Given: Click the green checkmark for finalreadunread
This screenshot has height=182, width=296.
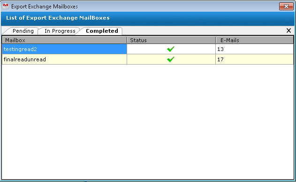Looking at the screenshot, I should tap(171, 59).
